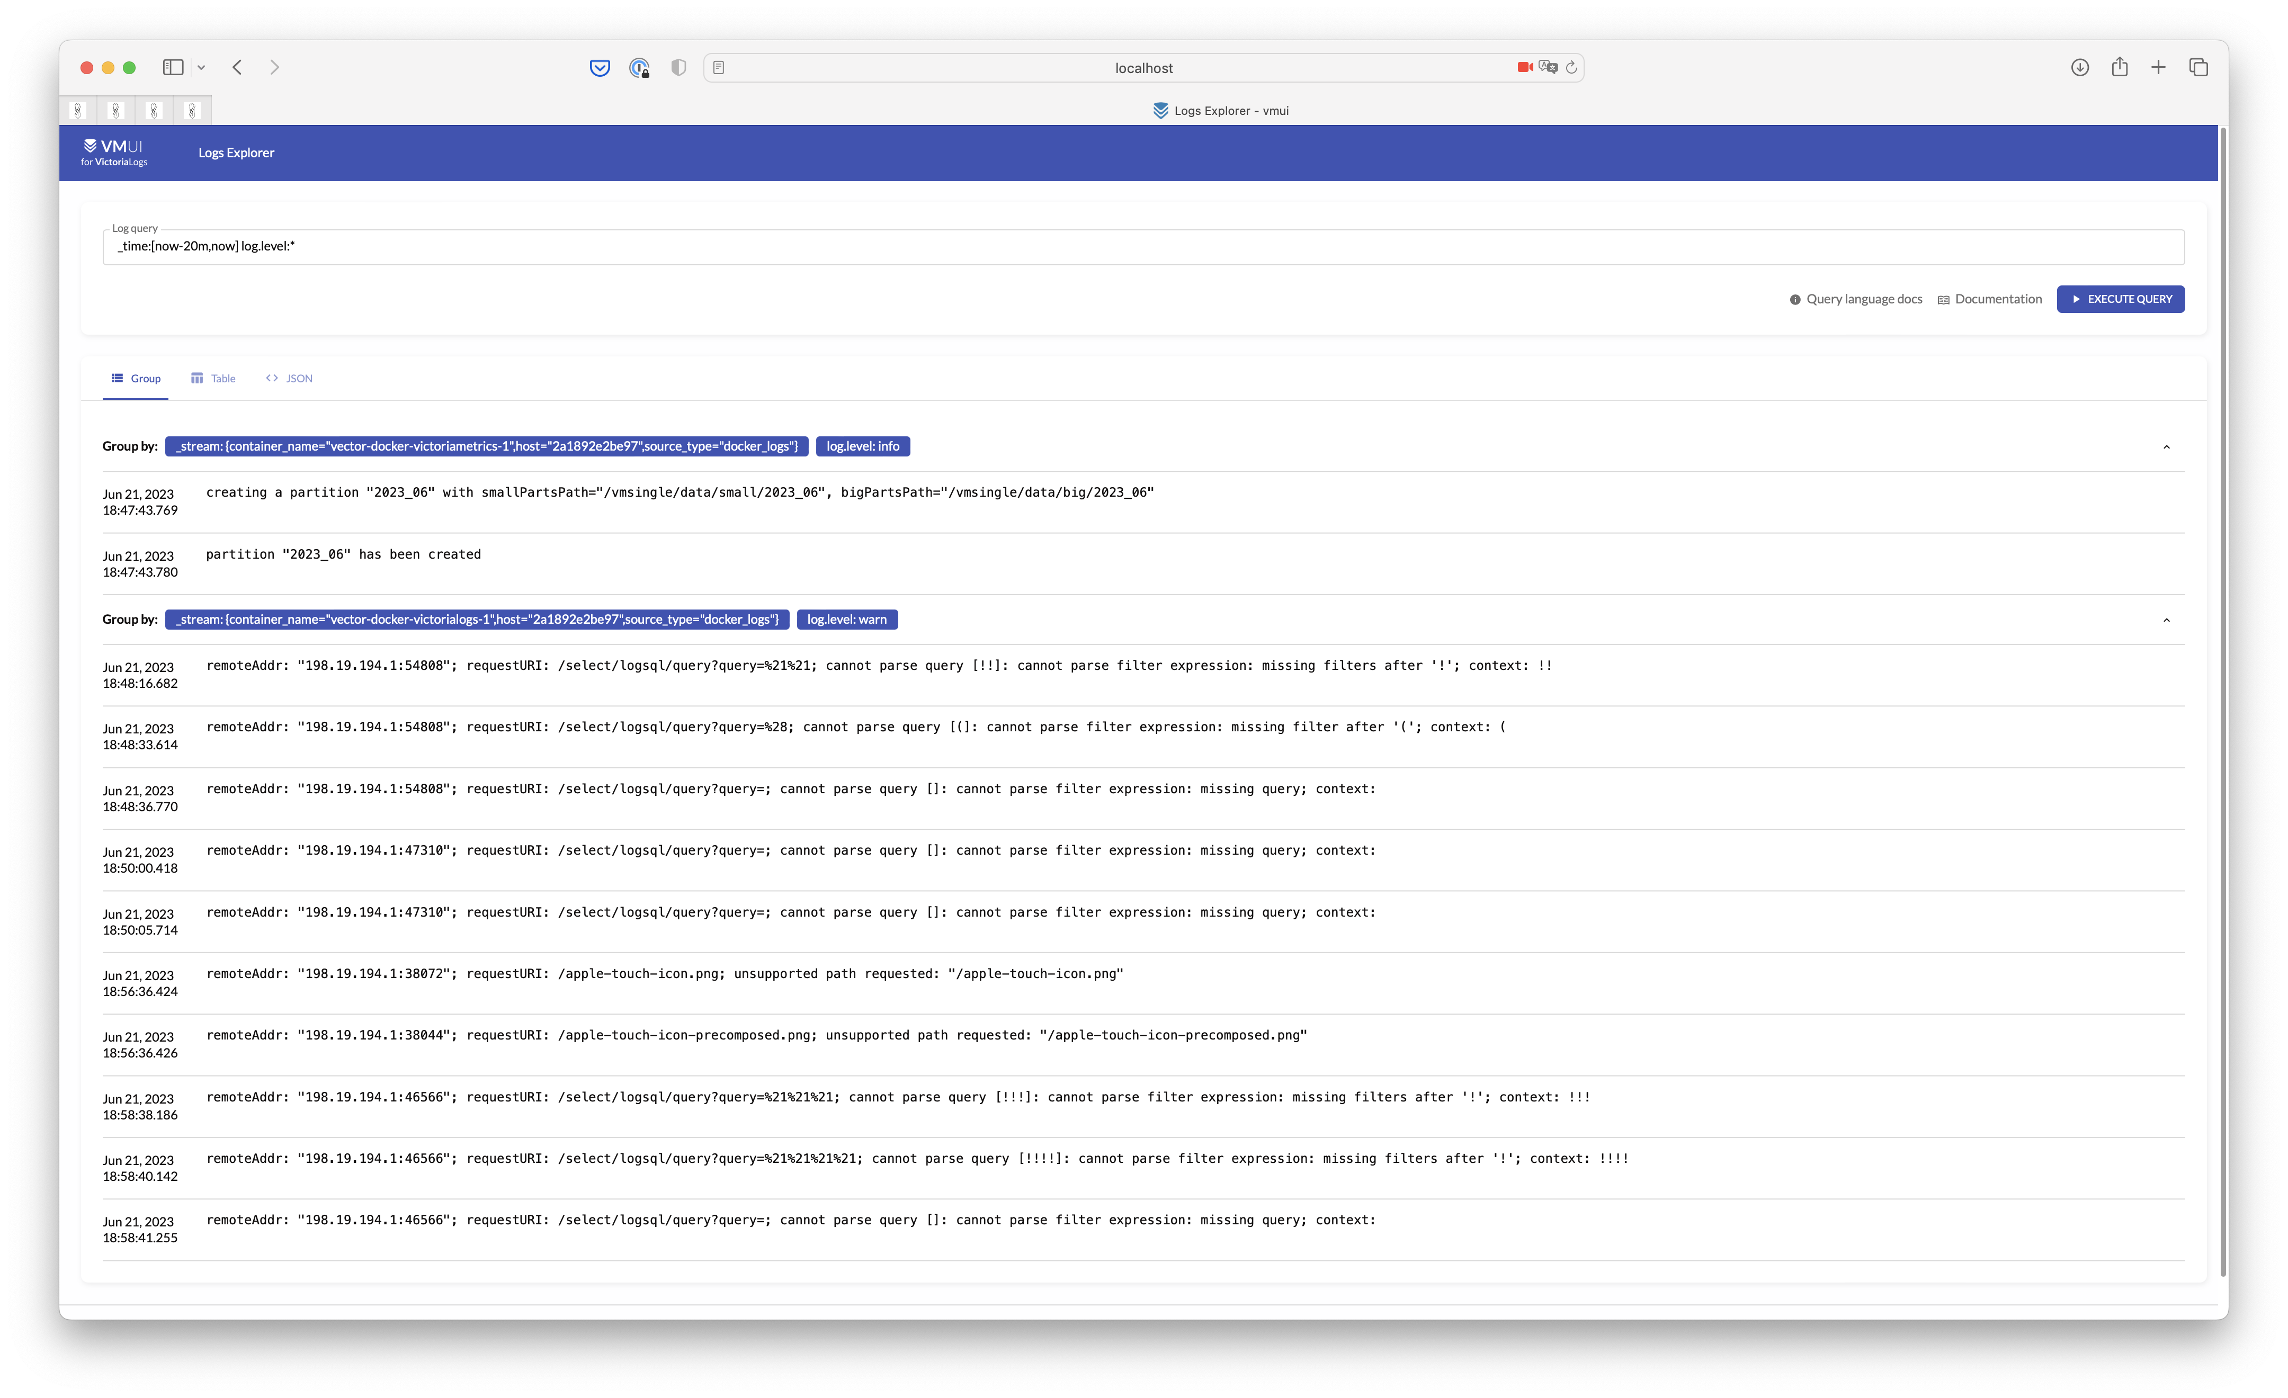This screenshot has width=2288, height=1398.
Task: Click the translate page icon
Action: coord(1548,67)
